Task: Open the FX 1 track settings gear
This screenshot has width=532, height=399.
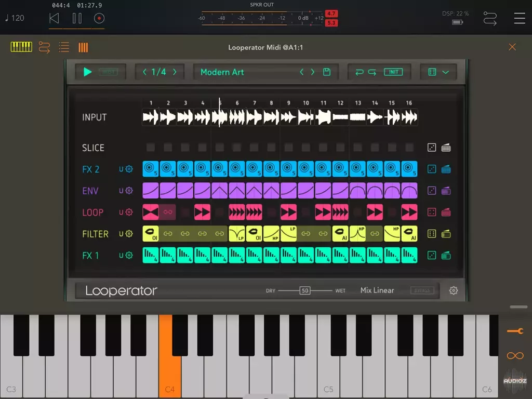Action: point(129,255)
